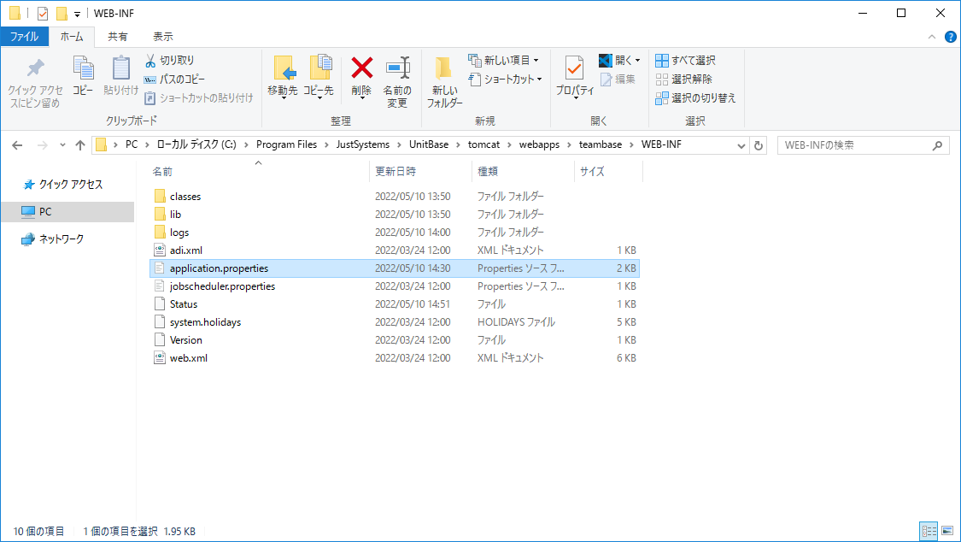Viewport: 961px width, 542px height.
Task: Refresh the folder with the reload icon
Action: pos(759,145)
